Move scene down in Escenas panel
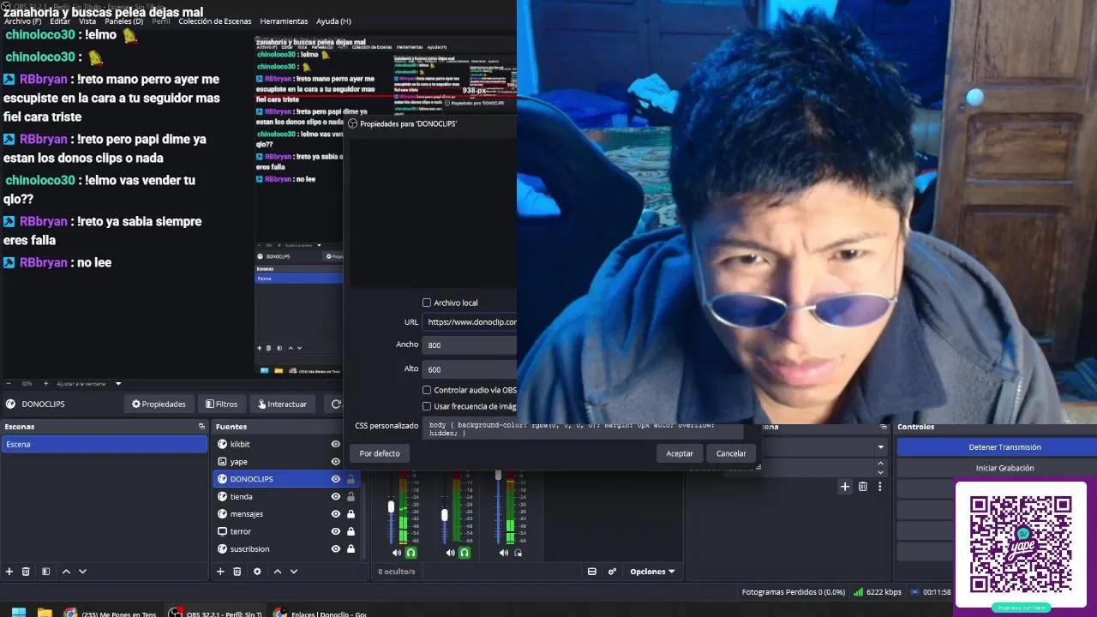Screen dimensions: 1097x617 click(x=82, y=572)
